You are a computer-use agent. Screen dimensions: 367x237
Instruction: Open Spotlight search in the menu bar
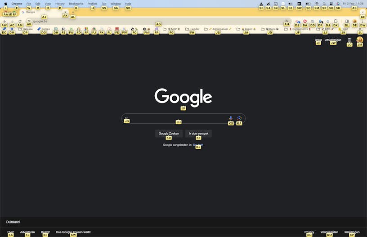324,4
